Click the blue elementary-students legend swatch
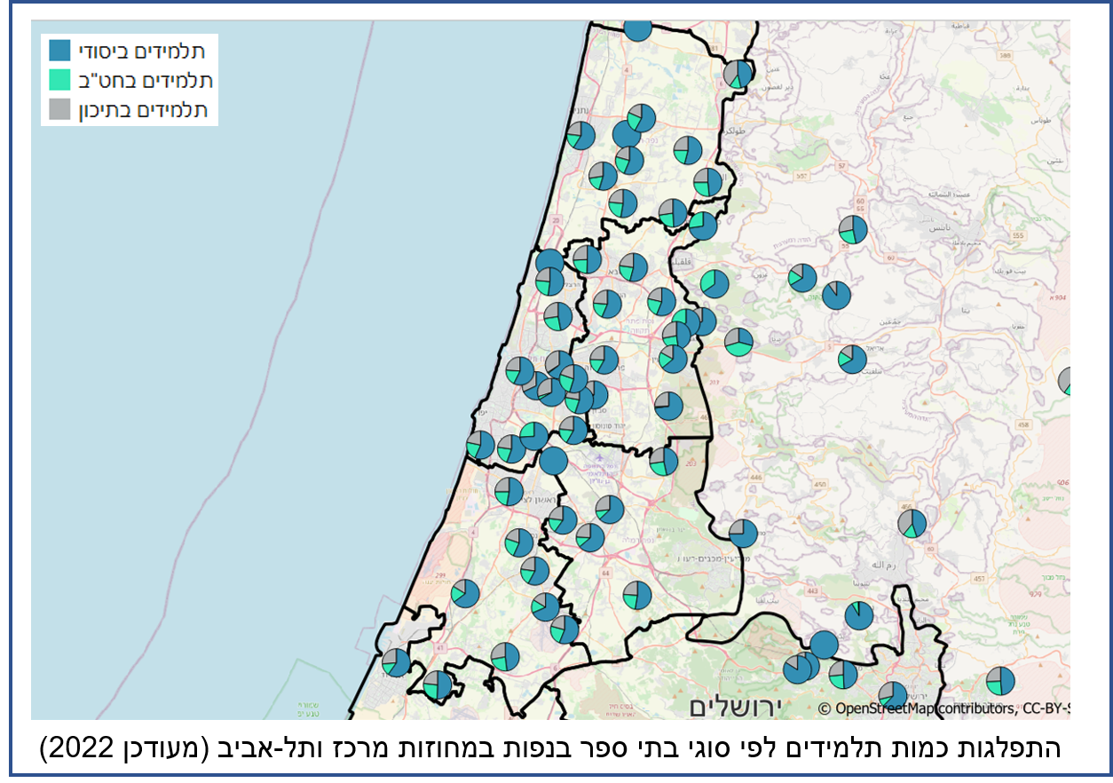Image resolution: width=1113 pixels, height=783 pixels. (60, 50)
